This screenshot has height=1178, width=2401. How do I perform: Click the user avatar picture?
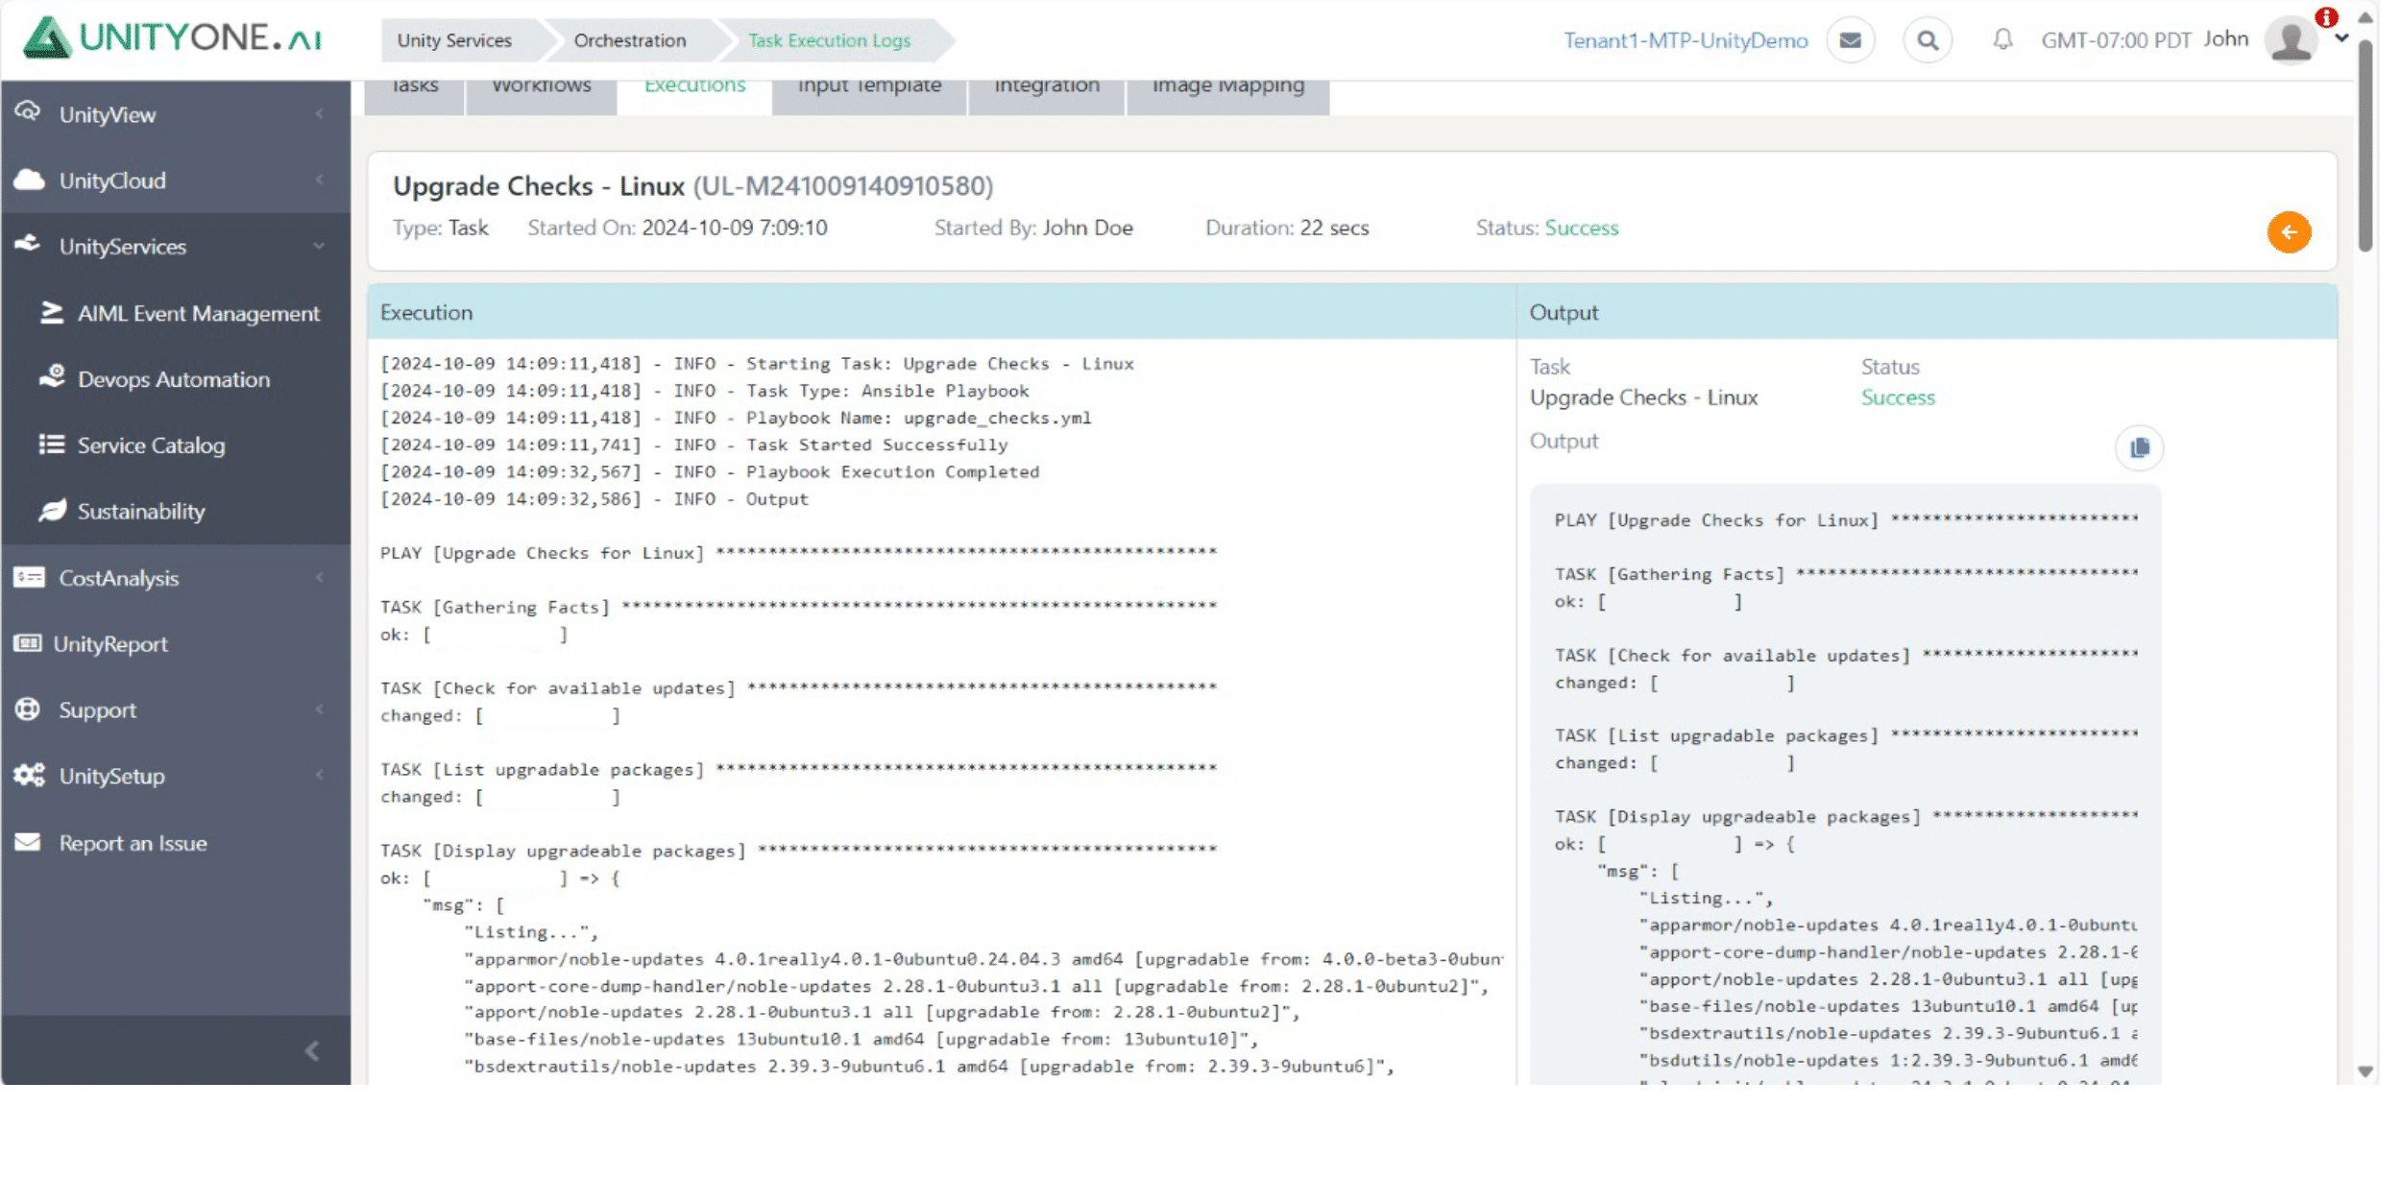[2292, 40]
